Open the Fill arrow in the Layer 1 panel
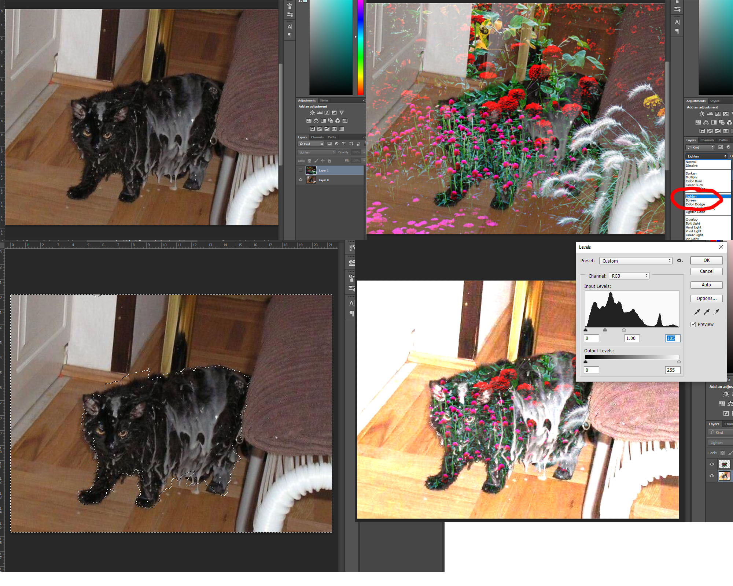 pyautogui.click(x=364, y=161)
